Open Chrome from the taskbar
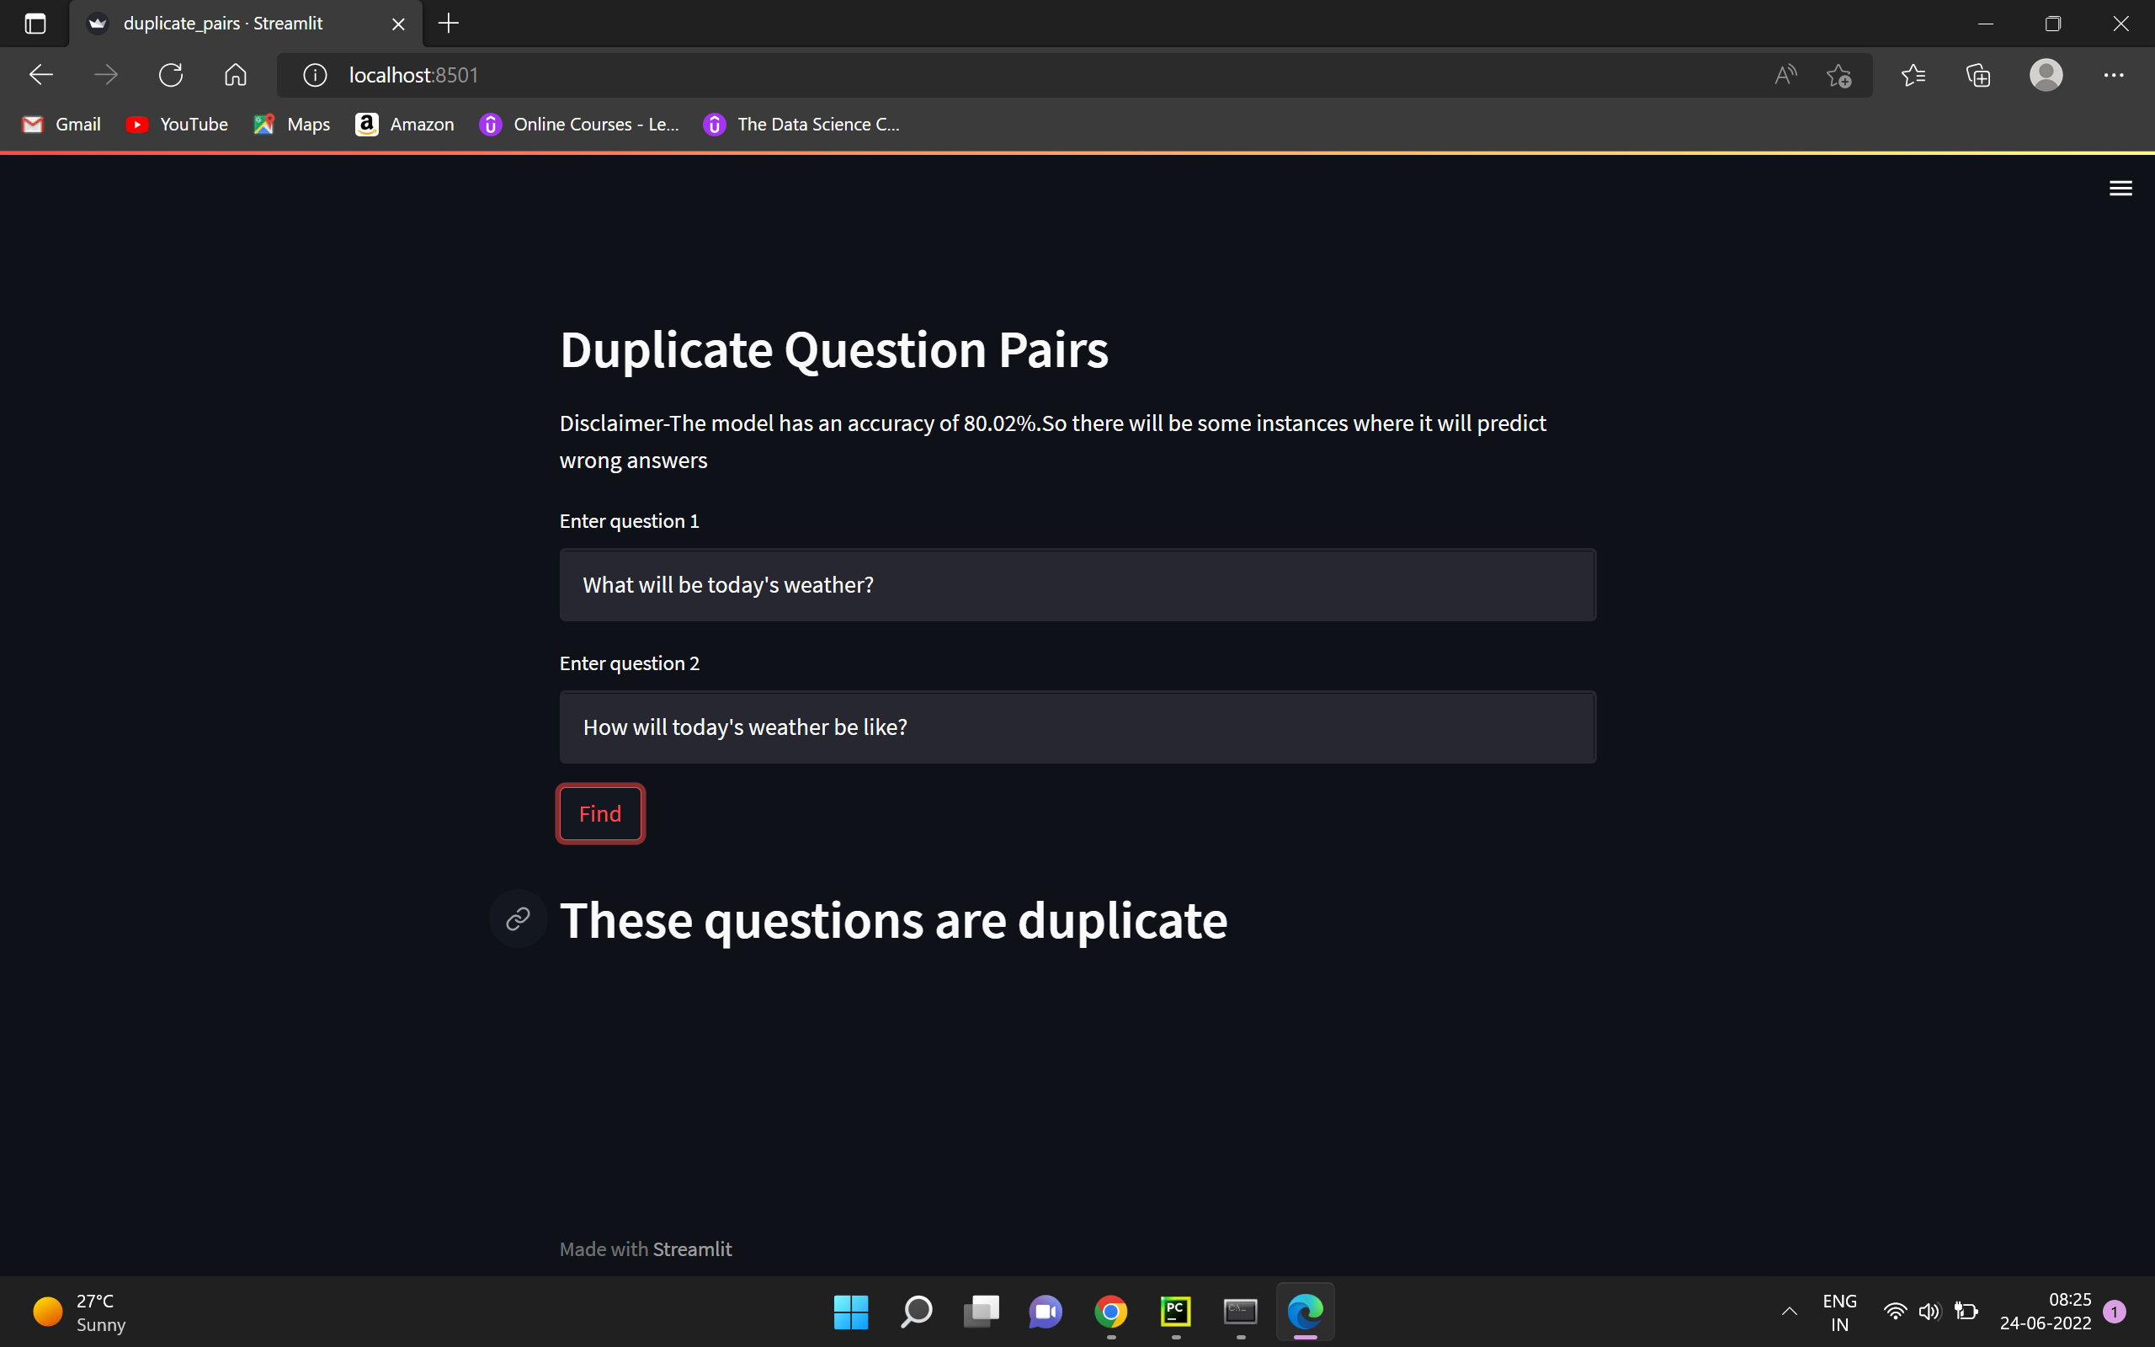Image resolution: width=2155 pixels, height=1347 pixels. tap(1109, 1312)
